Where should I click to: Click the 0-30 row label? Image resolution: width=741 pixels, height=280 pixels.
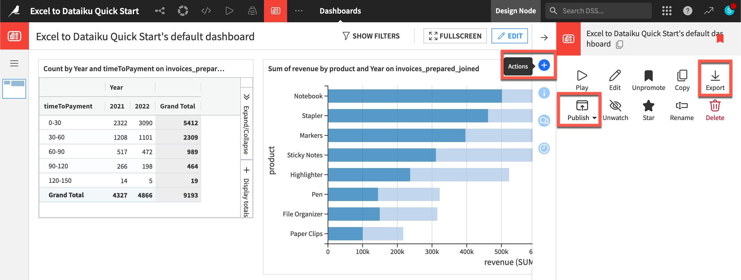click(55, 123)
